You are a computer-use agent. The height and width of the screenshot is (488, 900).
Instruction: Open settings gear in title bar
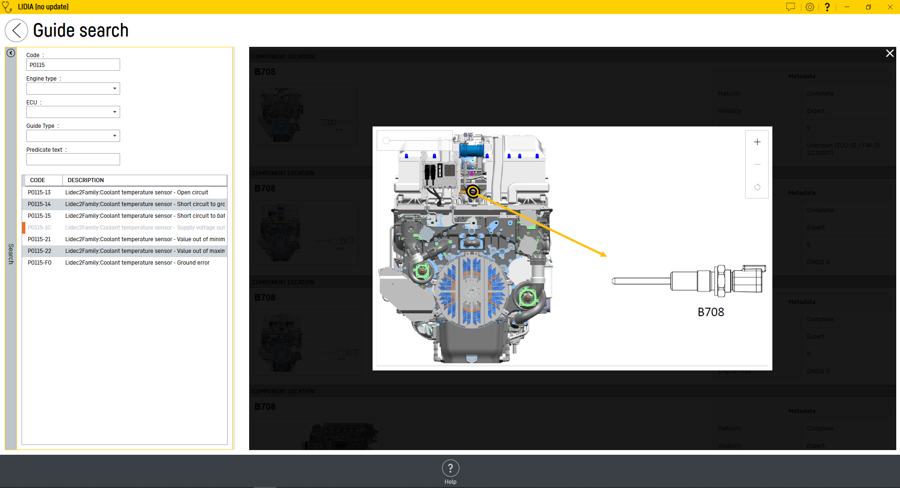(x=809, y=7)
